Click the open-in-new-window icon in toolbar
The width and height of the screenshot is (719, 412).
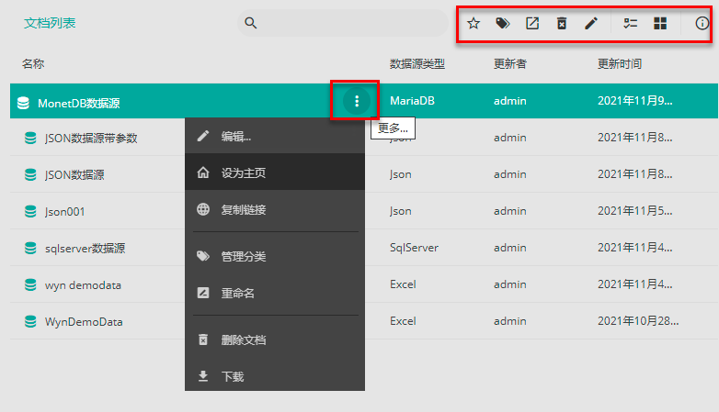pos(532,24)
